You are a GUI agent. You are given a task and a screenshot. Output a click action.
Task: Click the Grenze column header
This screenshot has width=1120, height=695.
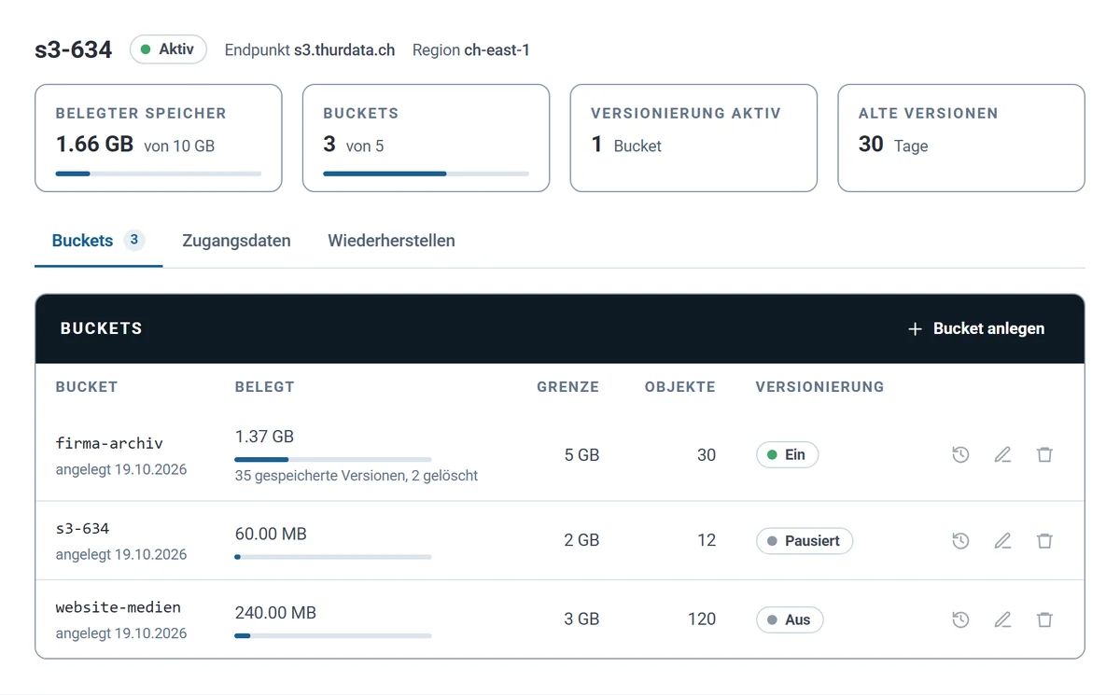tap(568, 387)
